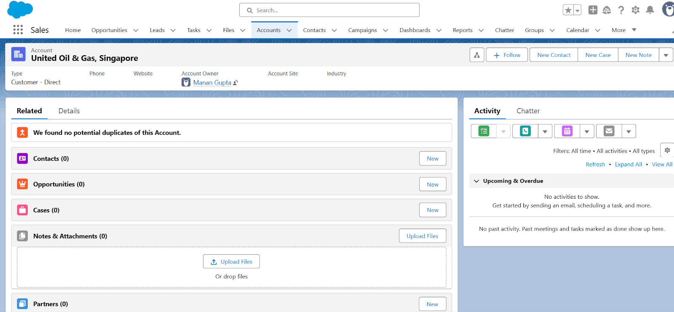Click the Manan Gupta owner avatar icon

(186, 82)
